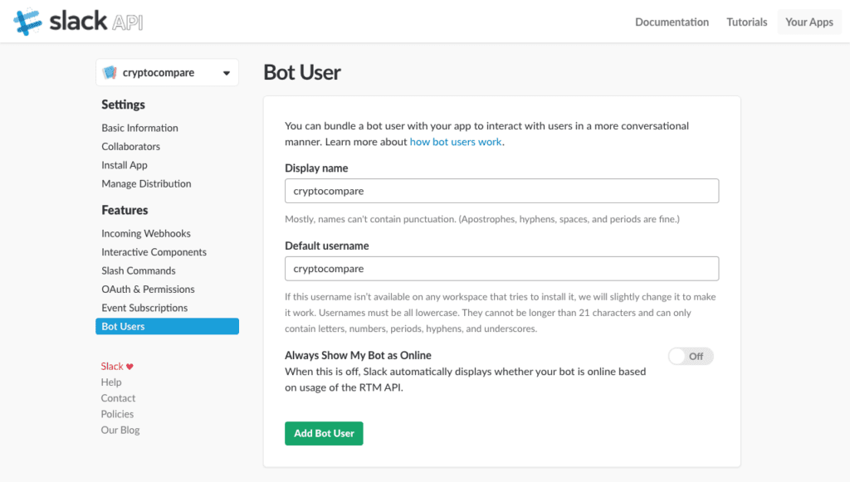The height and width of the screenshot is (482, 850).
Task: Open OAuth & Permissions settings
Action: coord(147,289)
